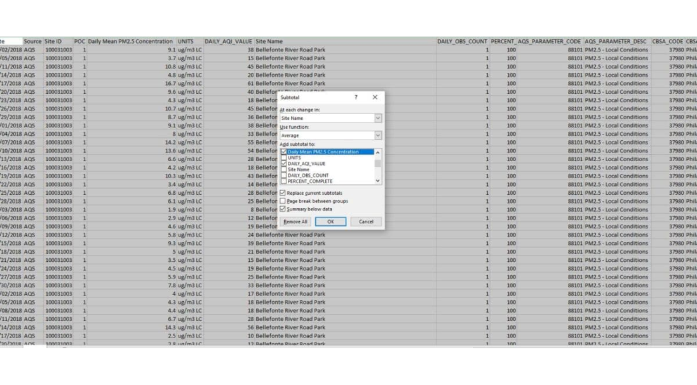Check the PERCENT_COMPLETE checkbox
This screenshot has height=385, width=697.
coord(283,181)
